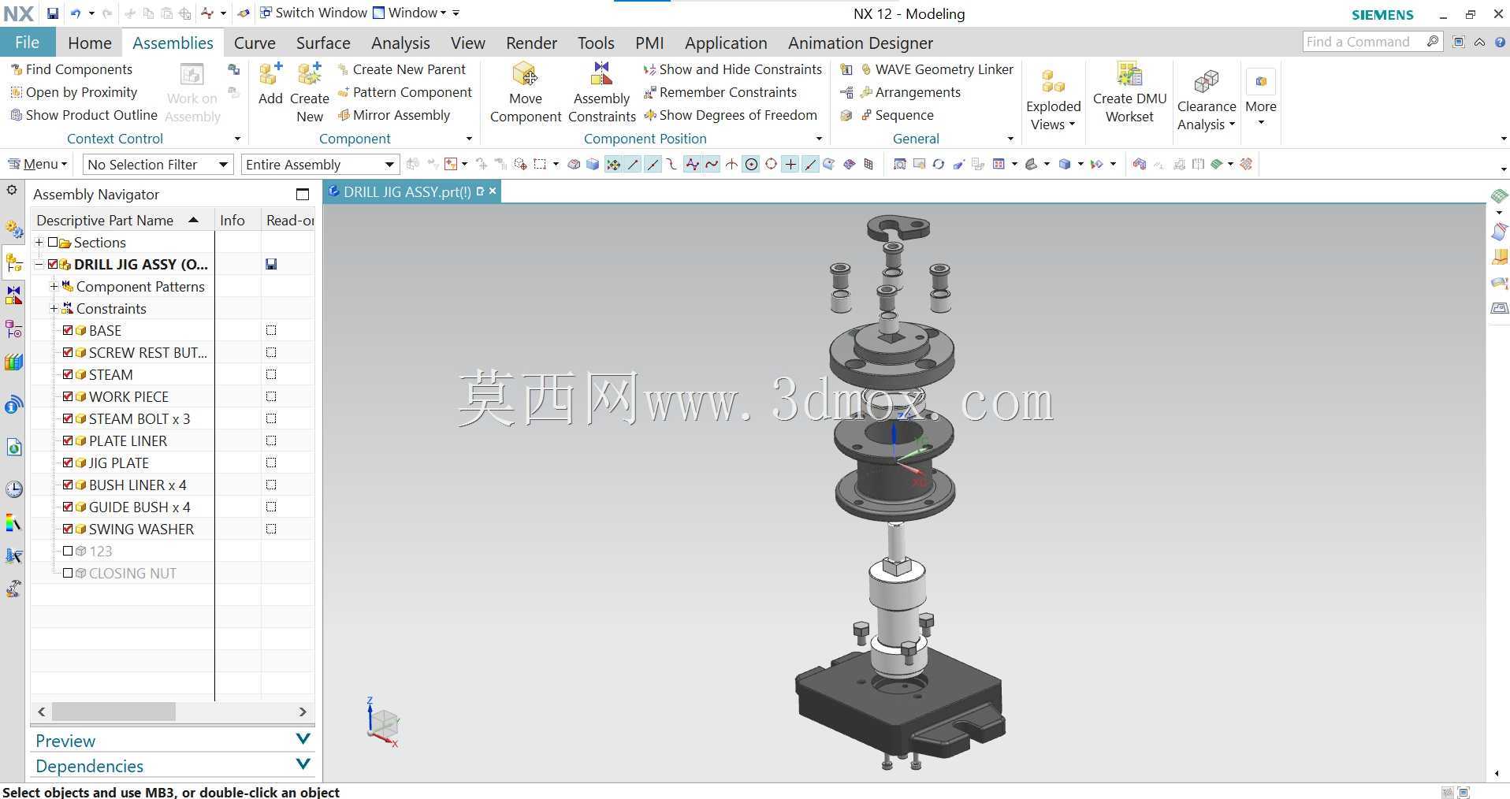The height and width of the screenshot is (799, 1510).
Task: Sort by the Descriptive Part Name column header
Action: pos(122,220)
